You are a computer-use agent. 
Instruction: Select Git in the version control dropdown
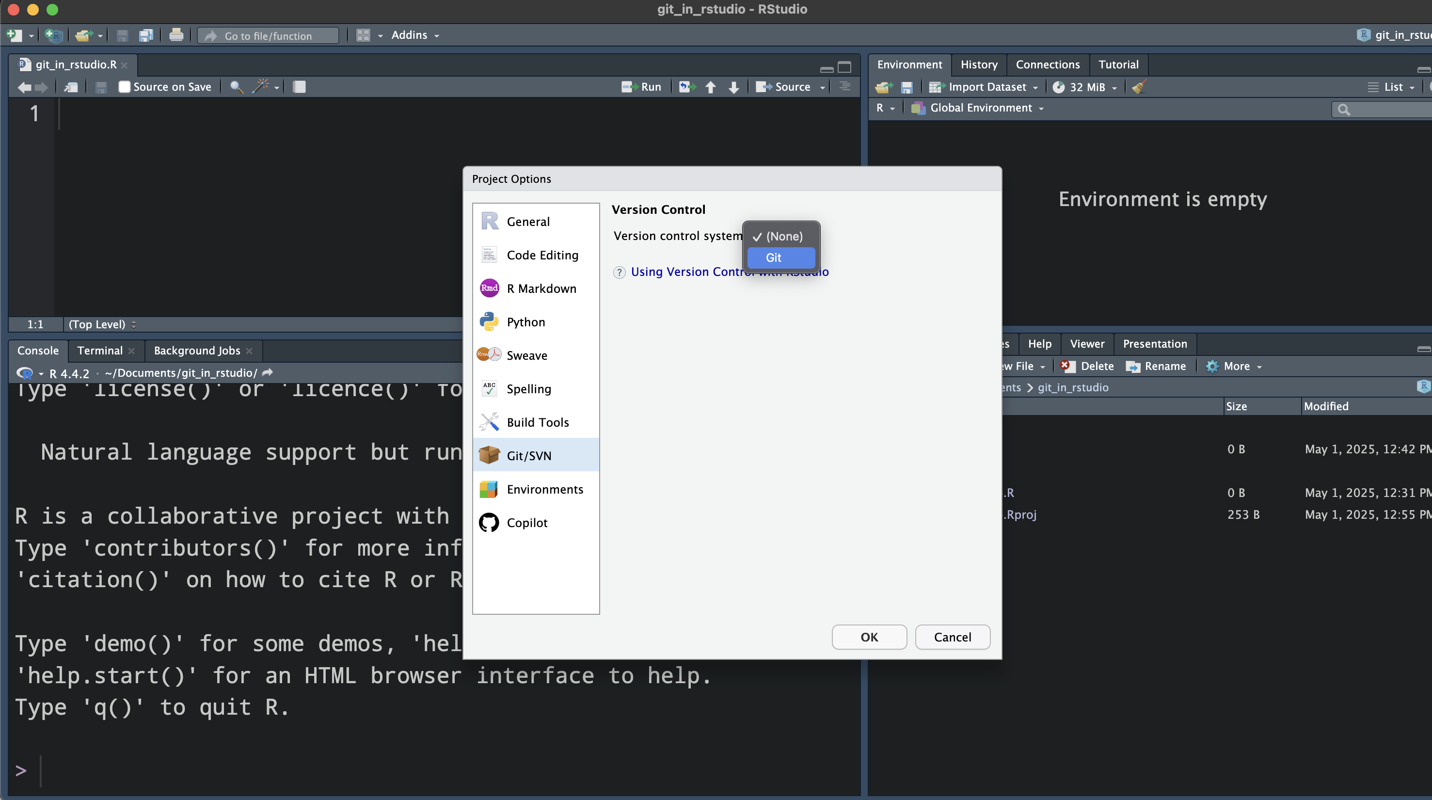point(780,257)
